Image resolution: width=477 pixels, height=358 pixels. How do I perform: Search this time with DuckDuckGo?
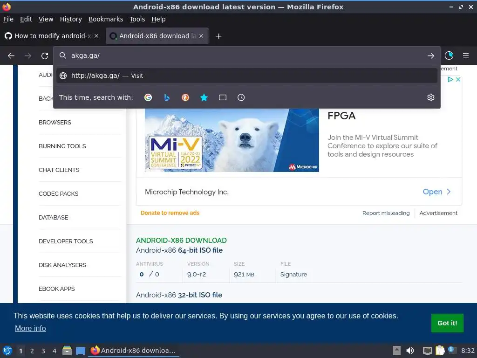tap(185, 97)
